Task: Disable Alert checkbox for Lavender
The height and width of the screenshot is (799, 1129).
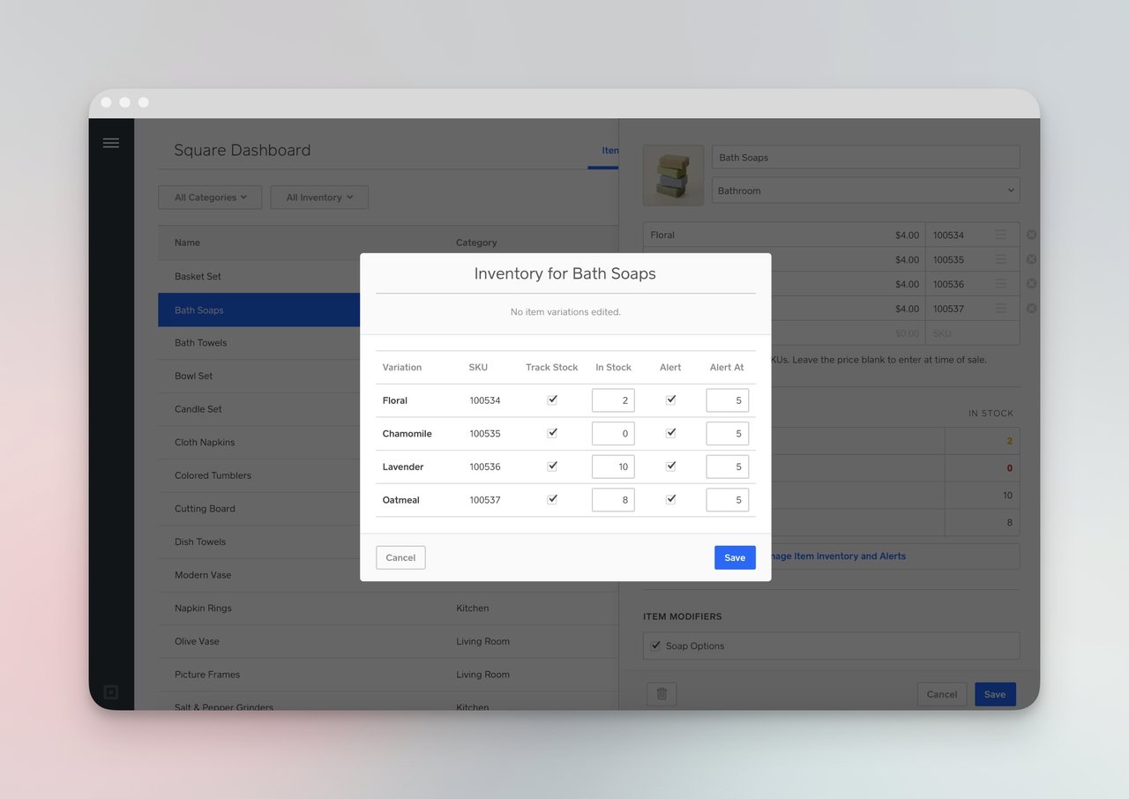Action: (x=670, y=466)
